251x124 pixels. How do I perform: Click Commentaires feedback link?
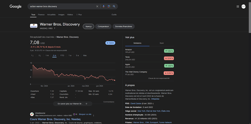109,102
